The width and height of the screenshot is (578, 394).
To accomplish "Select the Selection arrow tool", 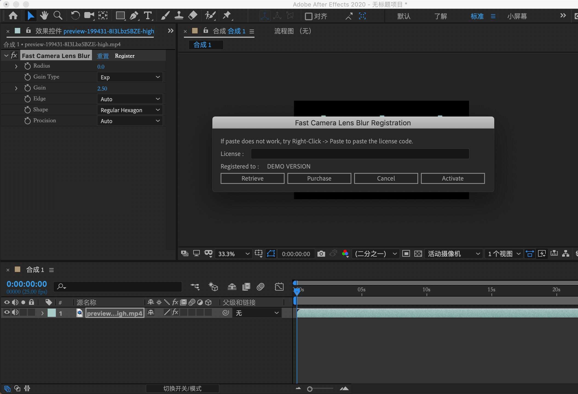I will pos(30,16).
